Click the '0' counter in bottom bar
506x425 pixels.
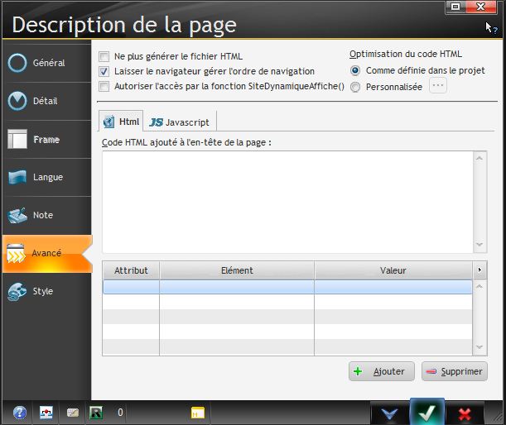120,413
